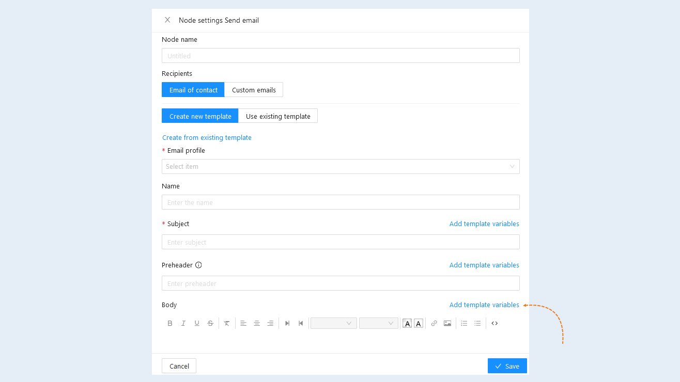The width and height of the screenshot is (680, 382).
Task: Save the node settings
Action: coord(507,366)
